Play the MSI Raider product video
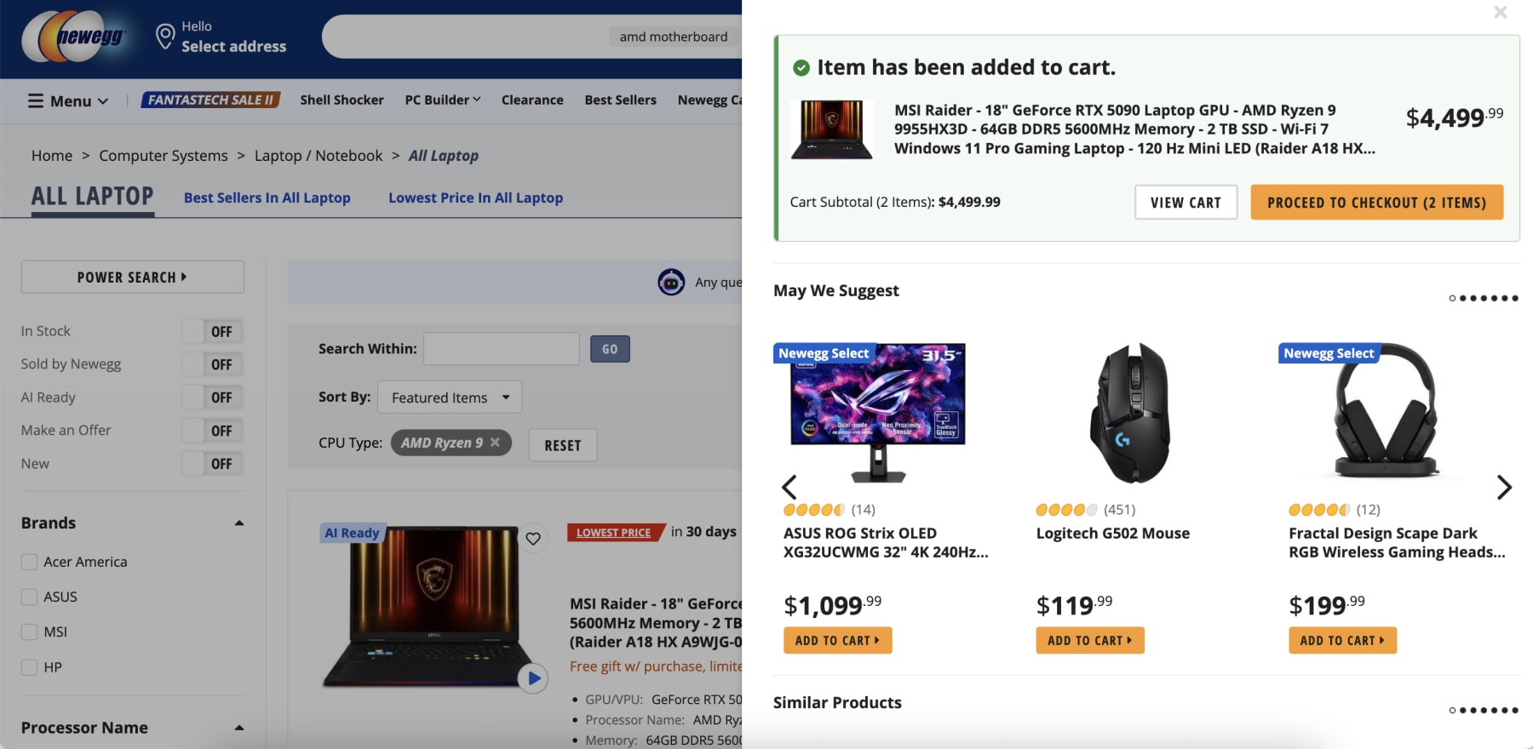Image resolution: width=1533 pixels, height=749 pixels. point(534,679)
